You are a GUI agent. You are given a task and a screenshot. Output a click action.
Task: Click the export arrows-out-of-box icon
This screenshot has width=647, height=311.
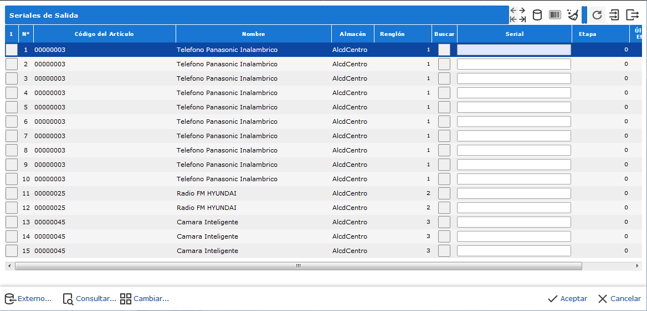point(632,15)
